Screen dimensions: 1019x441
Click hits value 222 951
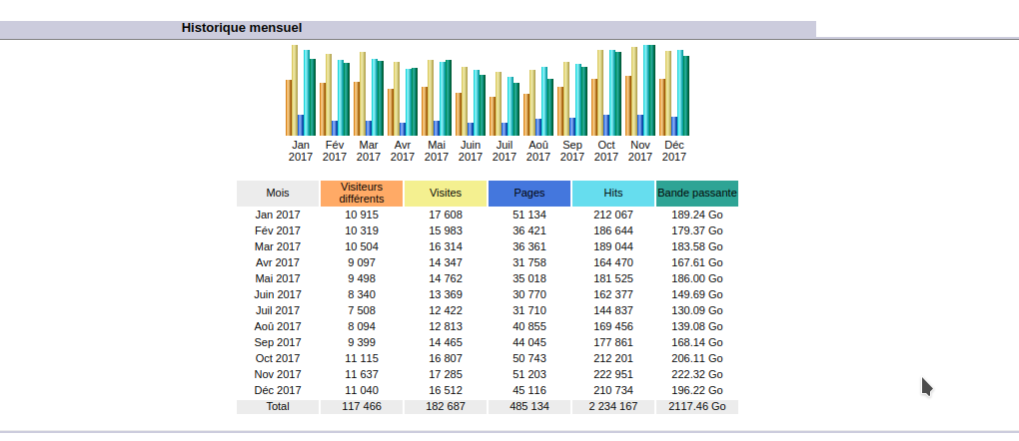tap(612, 374)
